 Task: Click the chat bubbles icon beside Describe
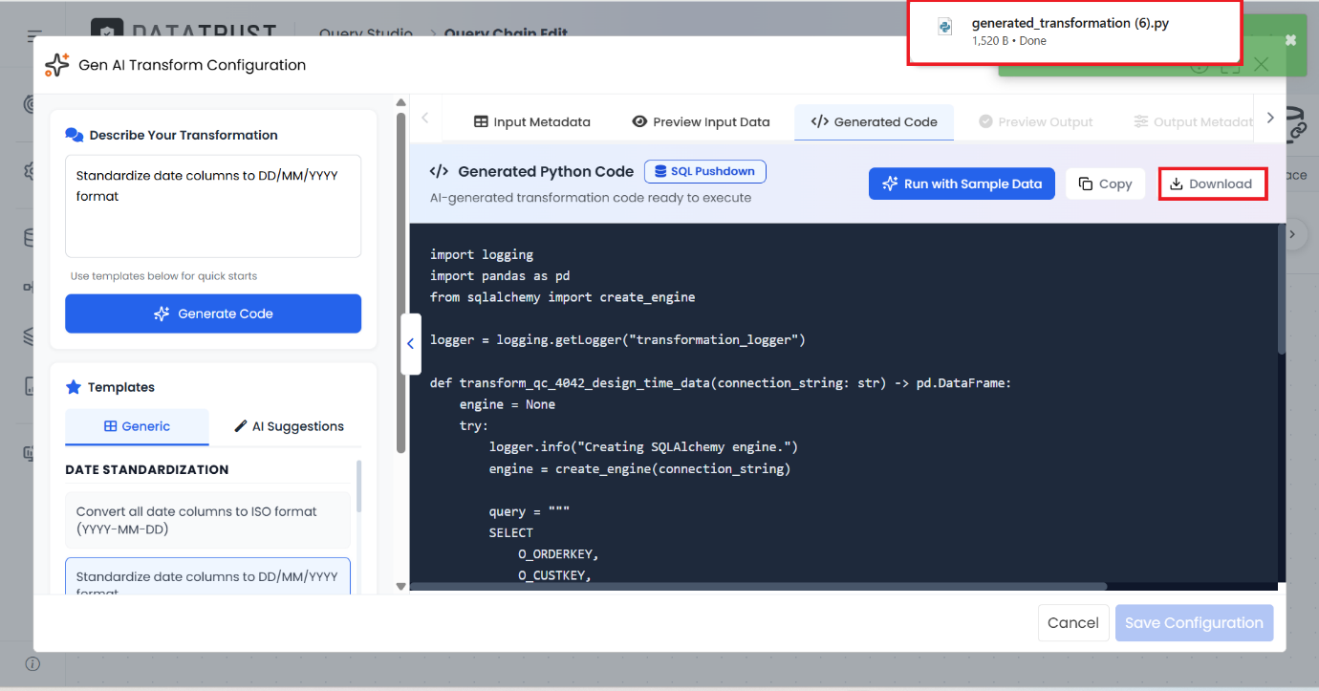coord(75,135)
